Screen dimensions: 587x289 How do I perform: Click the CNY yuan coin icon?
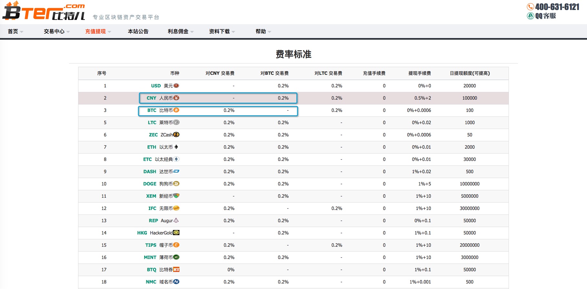click(176, 98)
